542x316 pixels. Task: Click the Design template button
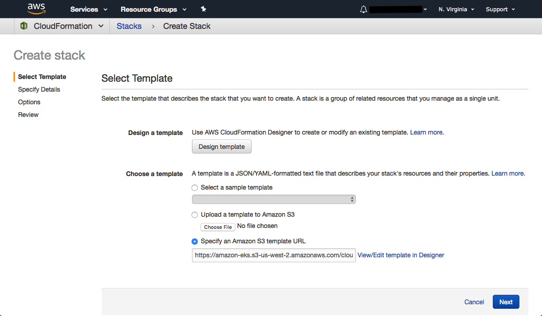click(222, 147)
